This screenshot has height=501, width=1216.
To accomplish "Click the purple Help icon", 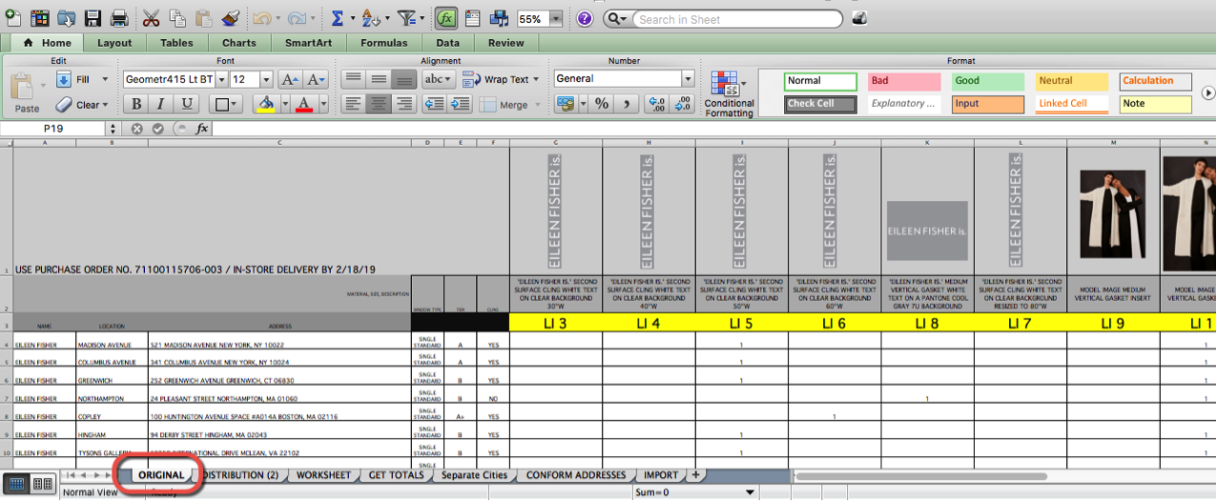I will coord(585,18).
